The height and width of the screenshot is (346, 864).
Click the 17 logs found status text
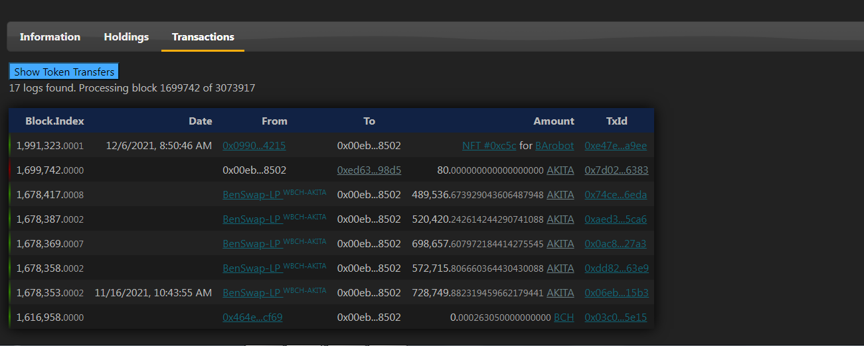pyautogui.click(x=132, y=87)
